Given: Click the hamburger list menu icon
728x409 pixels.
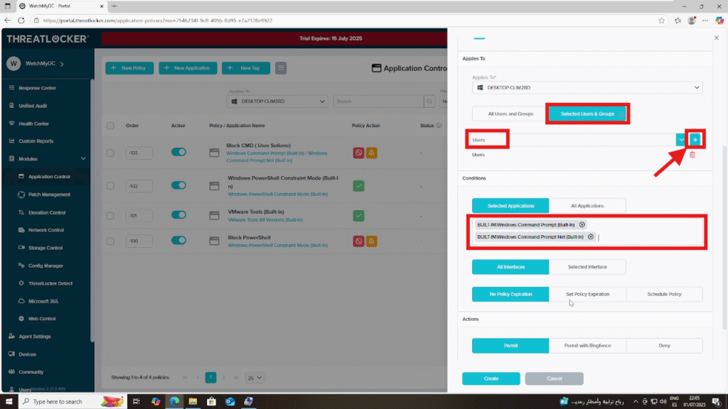Looking at the screenshot, I should [281, 68].
